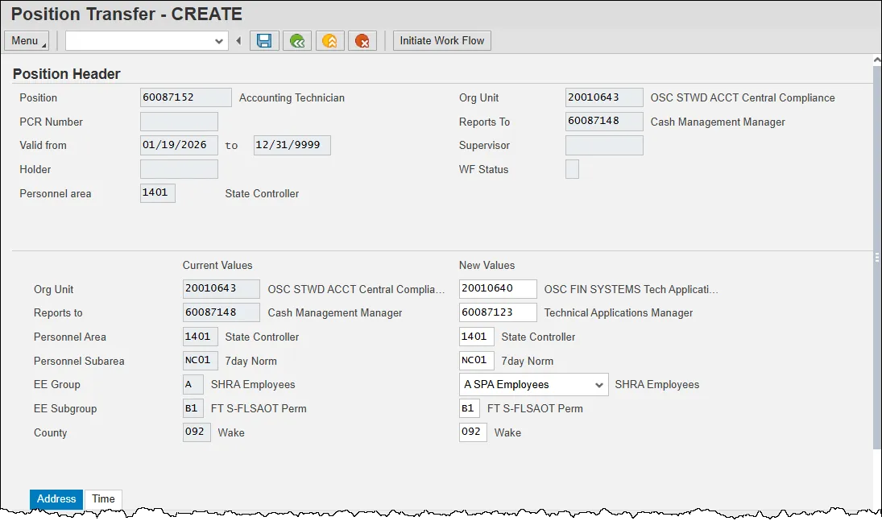Click the WF Status box
This screenshot has height=521, width=882.
572,170
